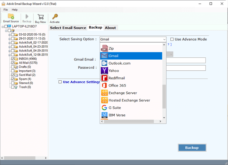
Task: Click the Gmail Email input field
Action: 186,60
